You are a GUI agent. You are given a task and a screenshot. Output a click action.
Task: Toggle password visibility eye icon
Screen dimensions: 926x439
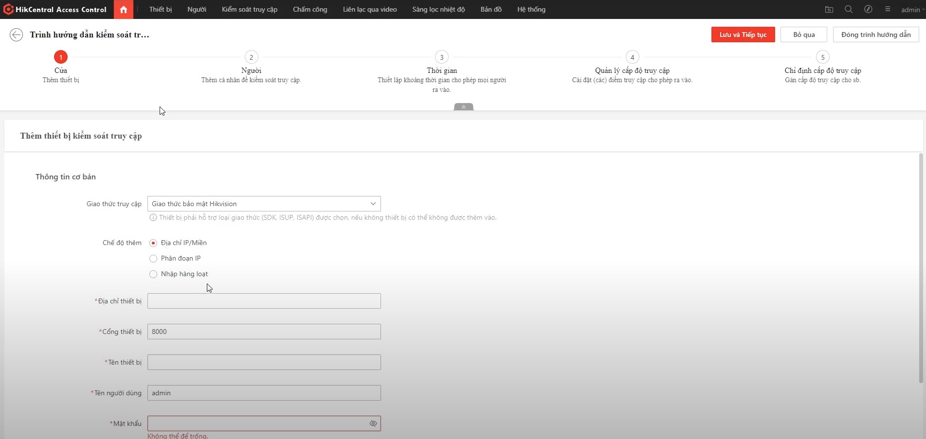[x=373, y=423]
